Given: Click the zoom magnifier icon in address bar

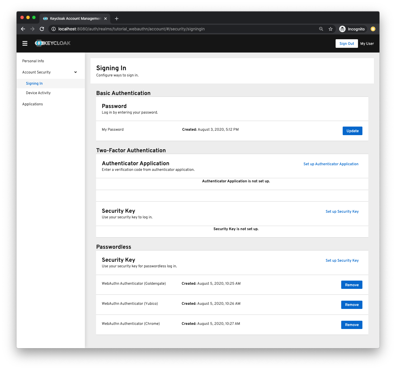Looking at the screenshot, I should pos(321,29).
